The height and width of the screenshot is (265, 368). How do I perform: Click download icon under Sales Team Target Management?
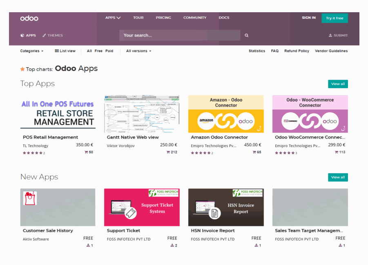(x=340, y=245)
